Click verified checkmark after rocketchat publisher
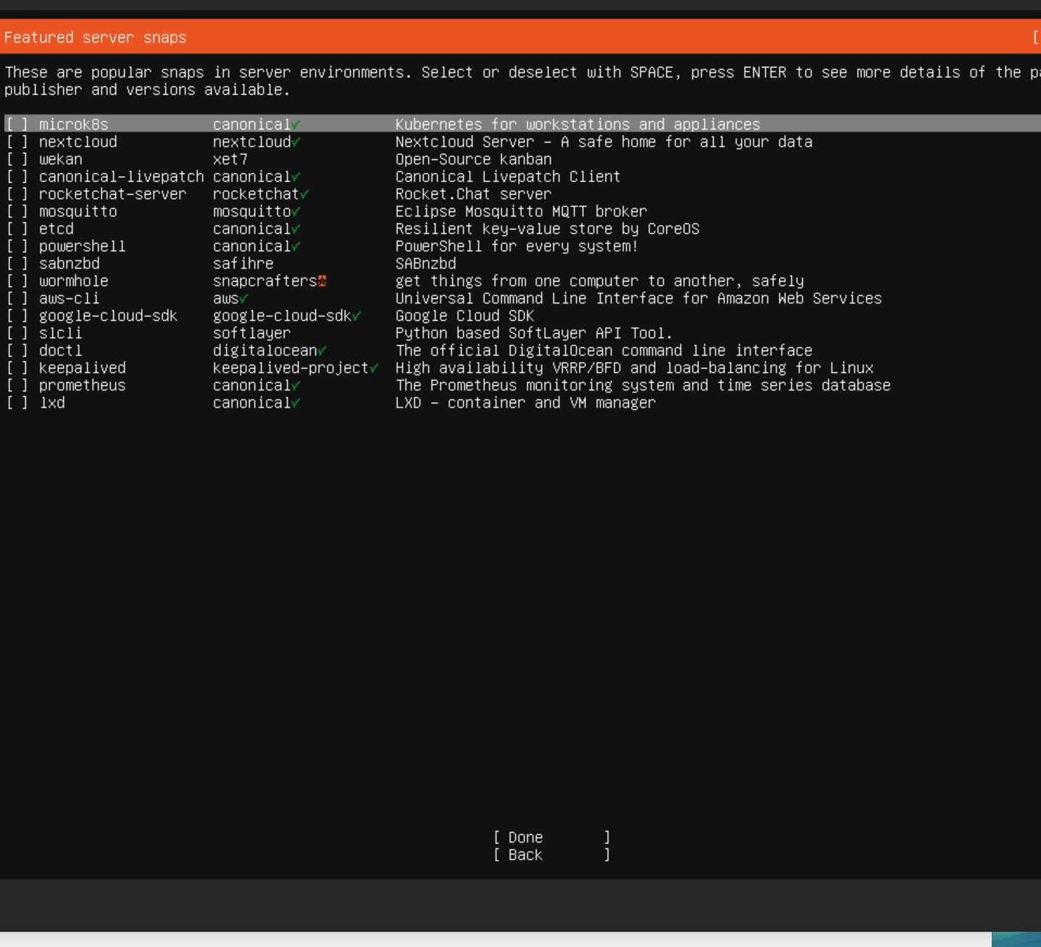The width and height of the screenshot is (1041, 947). coord(304,194)
